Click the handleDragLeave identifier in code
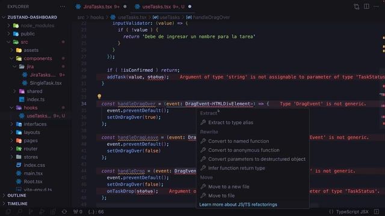Screen dimensions: 385x216 138,137
